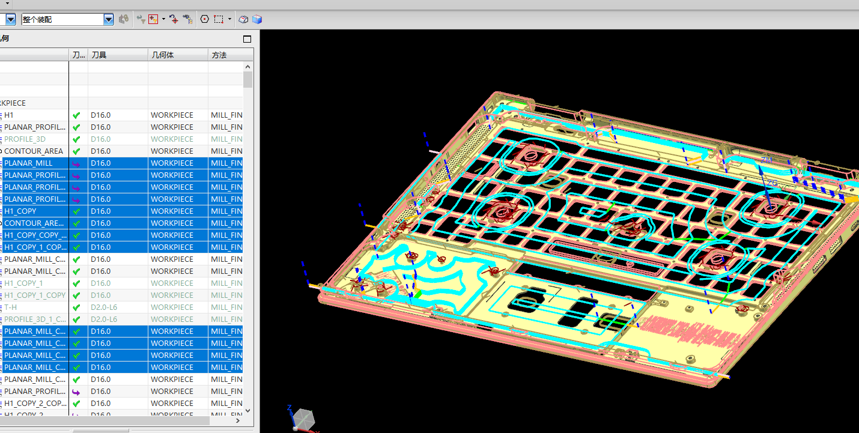Select the highlighted CONTOUR_ARE... operation
The image size is (859, 433).
click(x=34, y=223)
